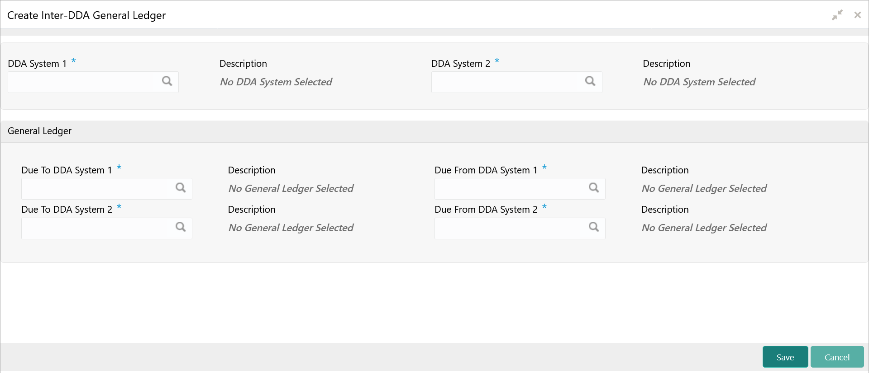Viewport: 869px width, 373px height.
Task: Minimize the dialog using the collapse arrows icon
Action: [x=837, y=15]
